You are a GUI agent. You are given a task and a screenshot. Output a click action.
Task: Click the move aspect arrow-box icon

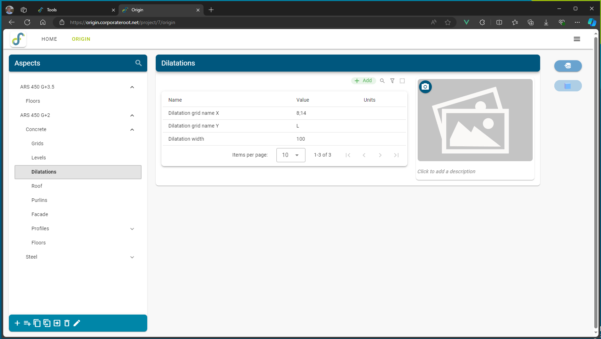tap(57, 323)
